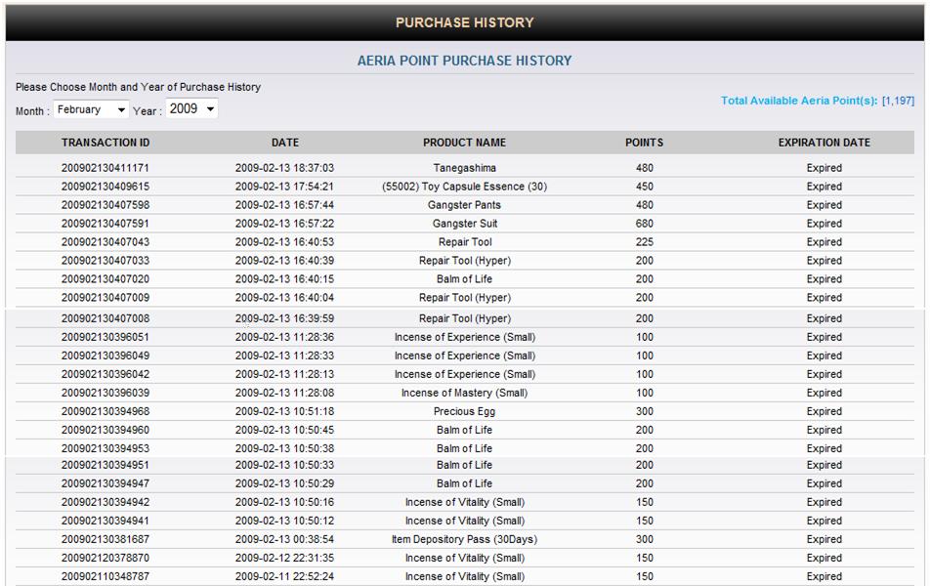930x586 pixels.
Task: Click the 680 points value
Action: pos(645,224)
